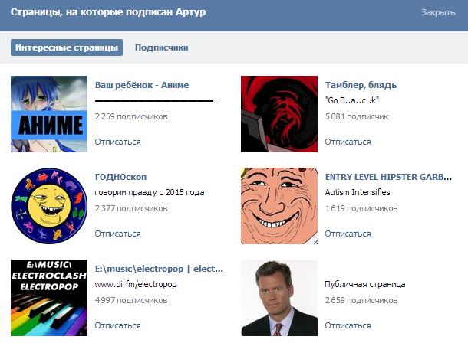Switch to the Подписчики tab
Viewport: 468px width, 343px height.
[161, 47]
